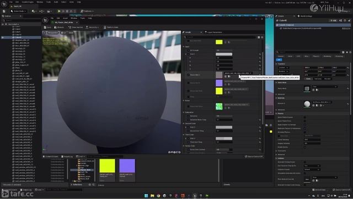This screenshot has width=353, height=199.
Task: Click the use-selected arrow under the Static Mesh dropdown
Action: coord(313,90)
